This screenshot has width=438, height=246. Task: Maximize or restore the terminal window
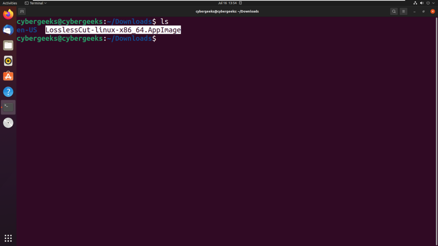[x=424, y=11]
